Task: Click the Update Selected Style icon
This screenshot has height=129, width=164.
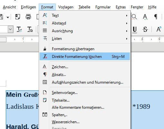Action: coord(19,29)
